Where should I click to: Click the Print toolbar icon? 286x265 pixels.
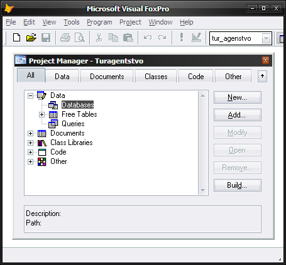click(65, 38)
